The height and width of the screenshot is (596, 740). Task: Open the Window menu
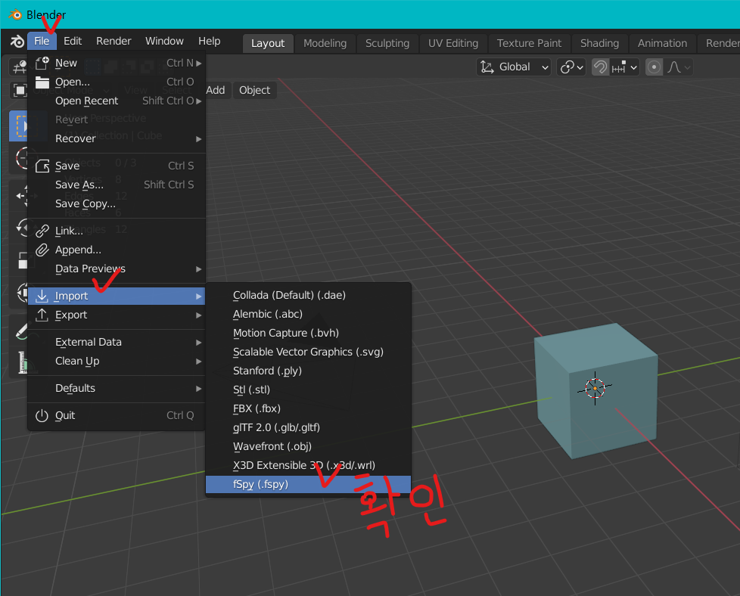coord(164,41)
